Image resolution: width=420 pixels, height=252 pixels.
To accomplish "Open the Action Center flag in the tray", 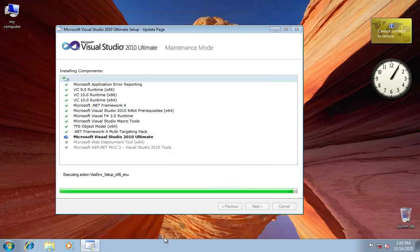I will coord(371,245).
